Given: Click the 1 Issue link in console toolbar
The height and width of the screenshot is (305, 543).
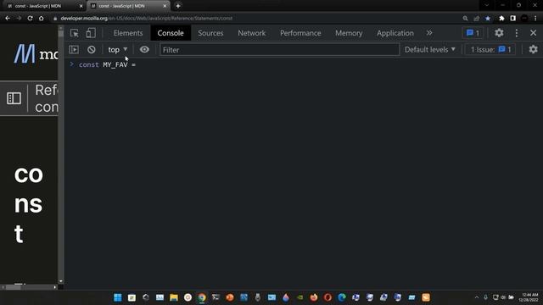Looking at the screenshot, I should 490,50.
